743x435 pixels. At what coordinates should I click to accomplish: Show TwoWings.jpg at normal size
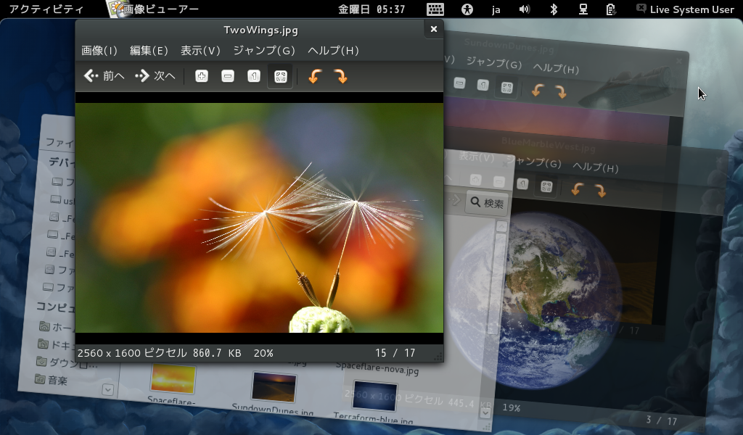254,76
